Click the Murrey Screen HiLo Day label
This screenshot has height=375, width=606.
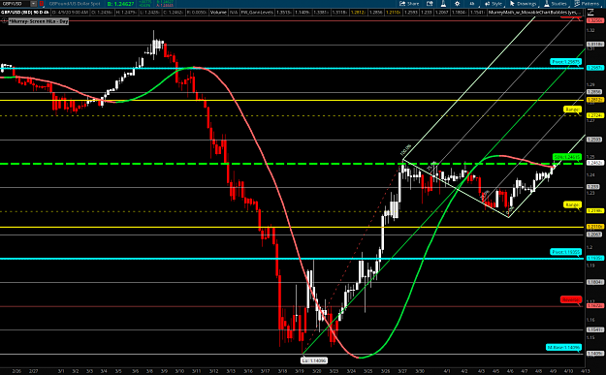[x=39, y=21]
